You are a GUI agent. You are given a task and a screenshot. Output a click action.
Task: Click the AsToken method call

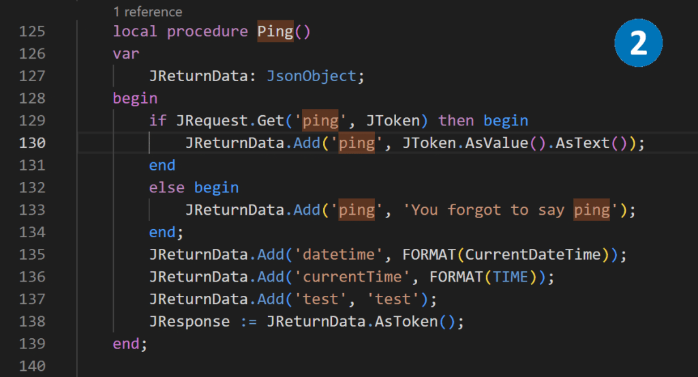pyautogui.click(x=406, y=321)
